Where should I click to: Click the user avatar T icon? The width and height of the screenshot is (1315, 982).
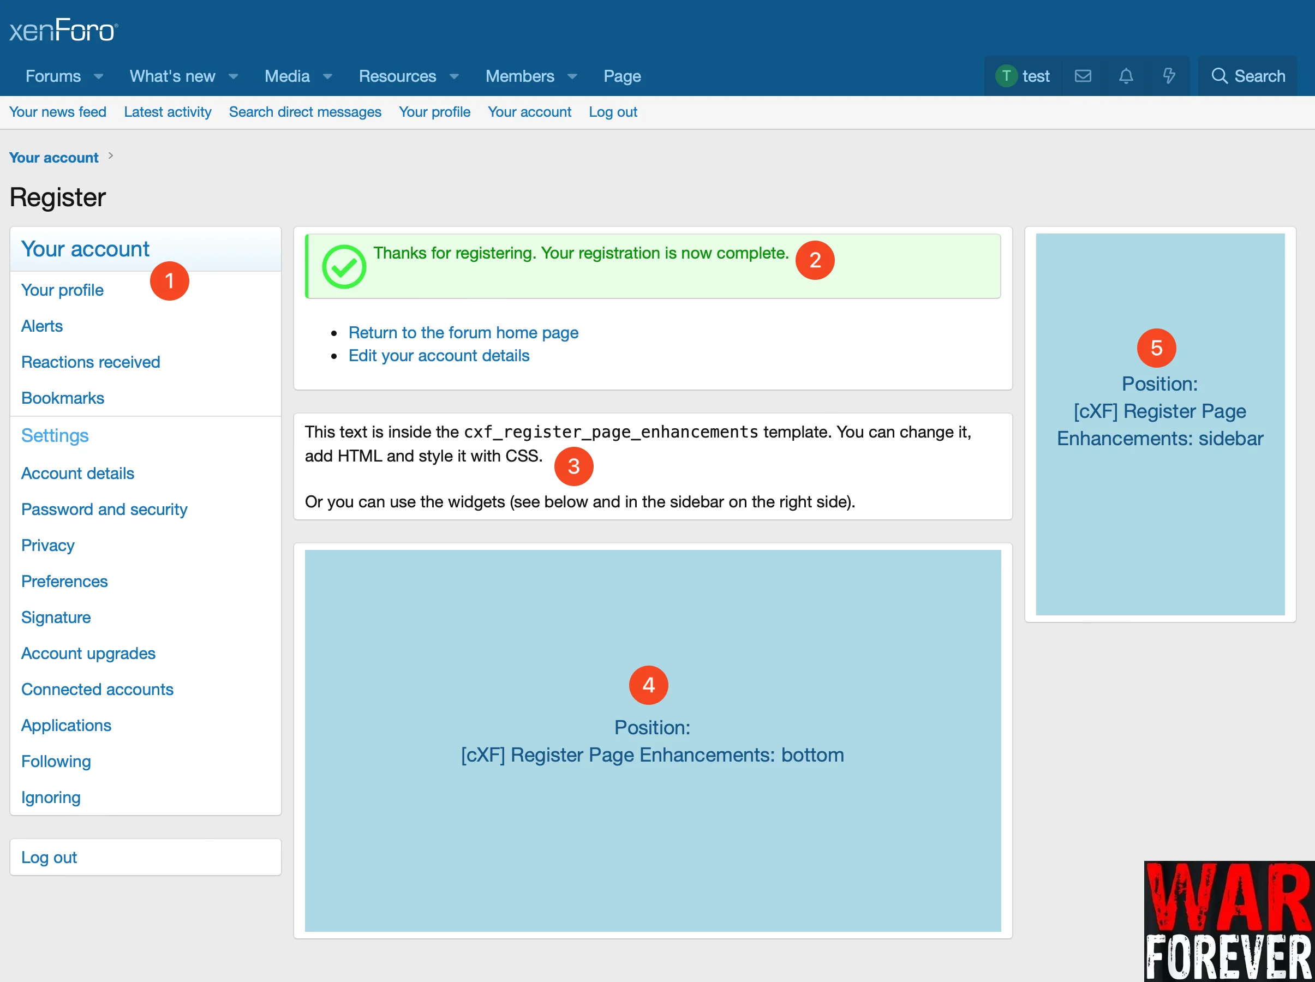(1006, 76)
